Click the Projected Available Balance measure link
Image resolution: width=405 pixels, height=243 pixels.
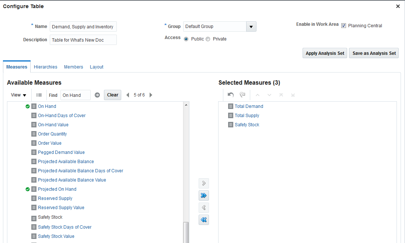pos(66,162)
